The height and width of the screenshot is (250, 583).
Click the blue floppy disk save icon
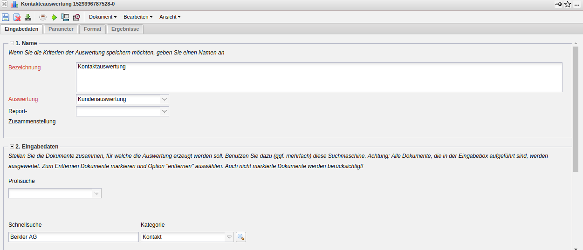(6, 17)
